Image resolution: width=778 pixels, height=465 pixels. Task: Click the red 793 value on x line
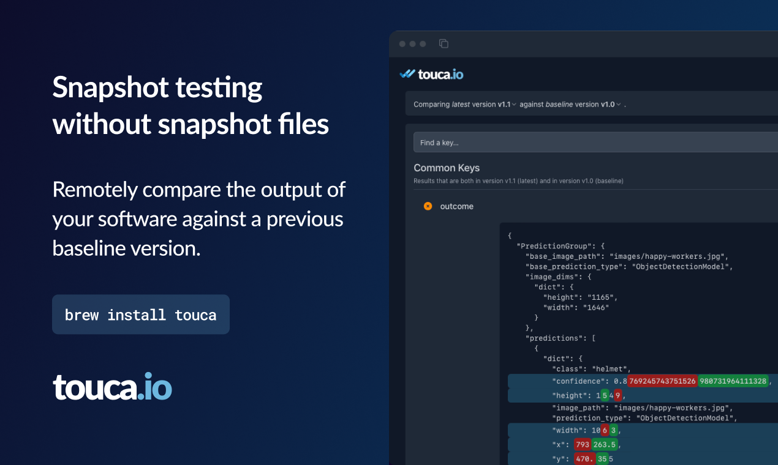click(583, 445)
